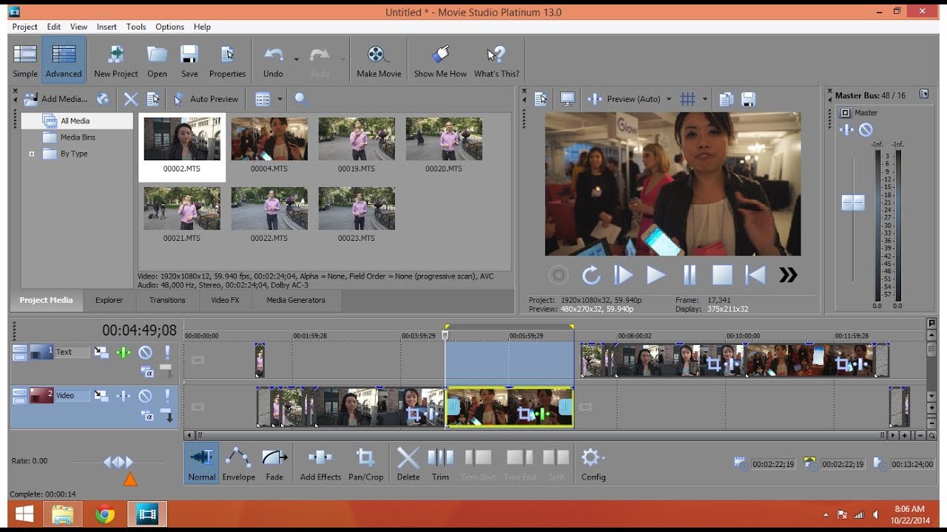Viewport: 947px width, 532px height.
Task: Open the Config gear menu
Action: click(x=593, y=464)
